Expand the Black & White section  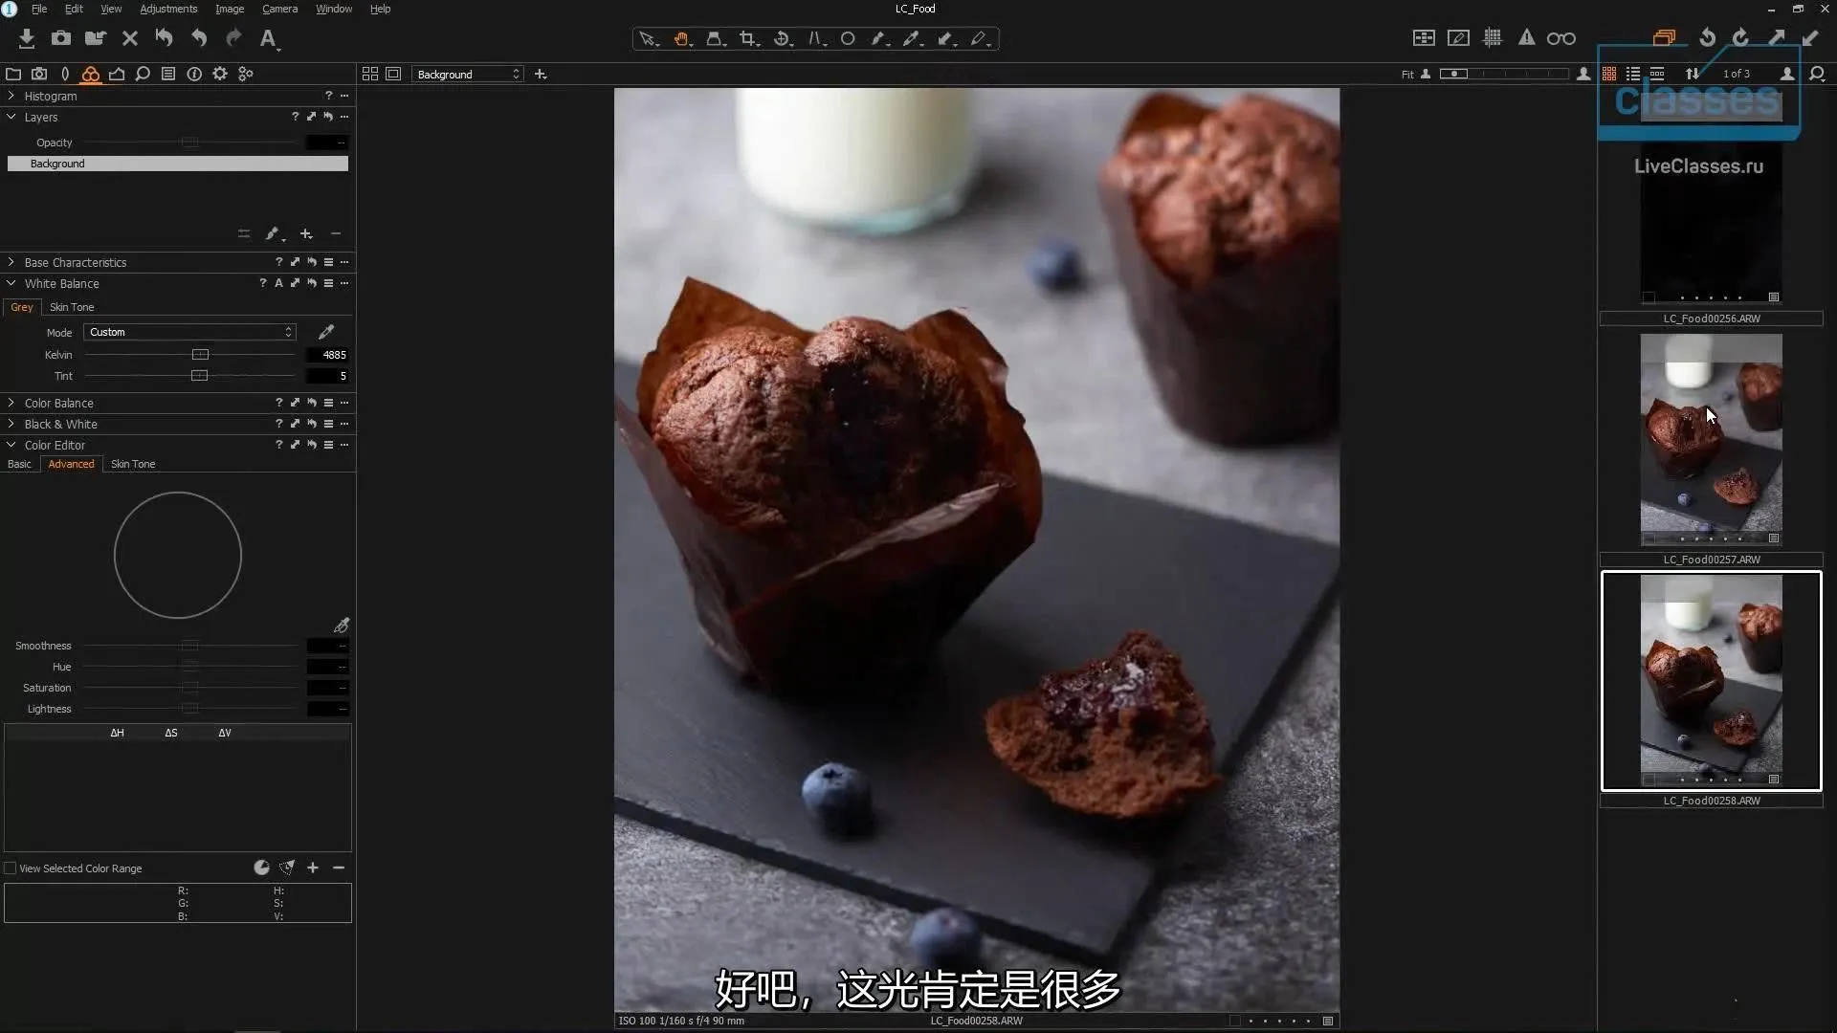click(x=12, y=423)
